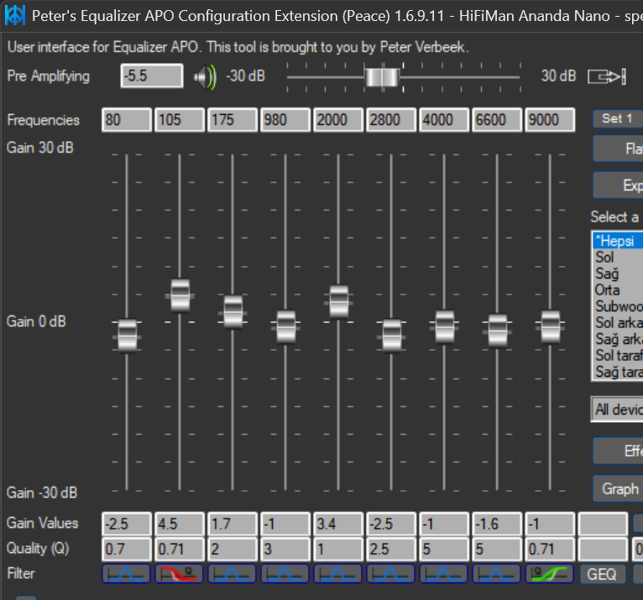
Task: Click the Graph button
Action: pos(618,488)
